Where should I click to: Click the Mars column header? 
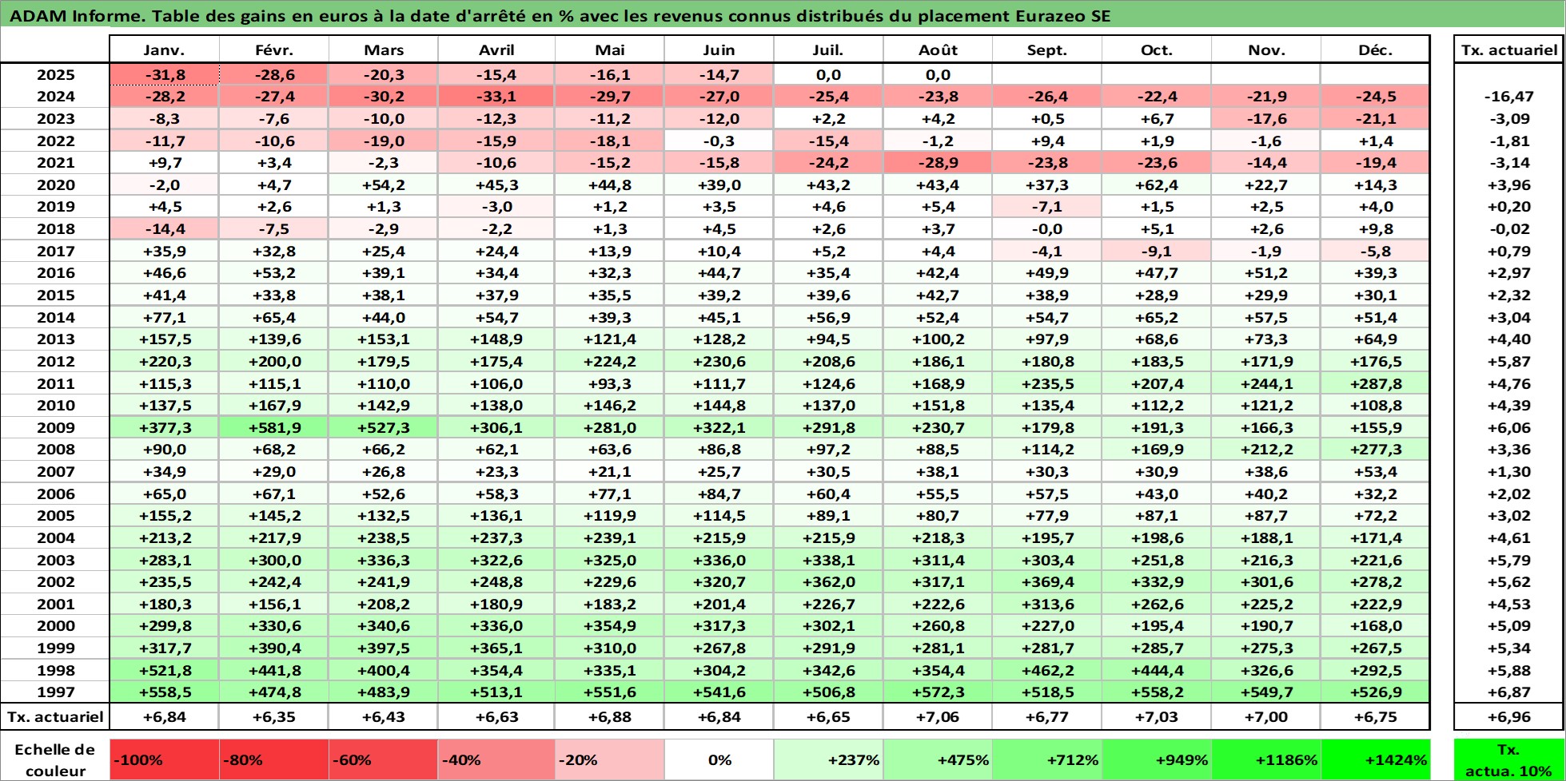tap(383, 50)
